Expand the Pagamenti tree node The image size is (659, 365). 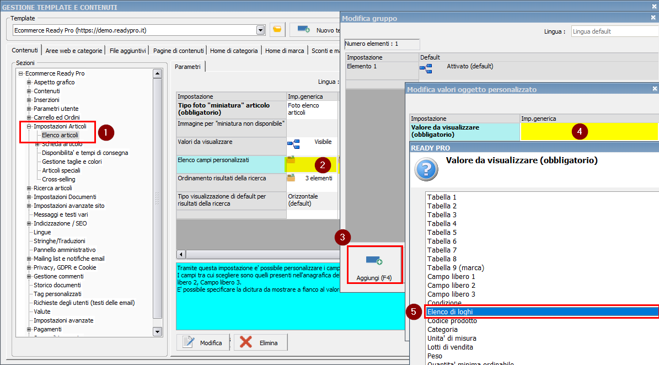pos(29,329)
